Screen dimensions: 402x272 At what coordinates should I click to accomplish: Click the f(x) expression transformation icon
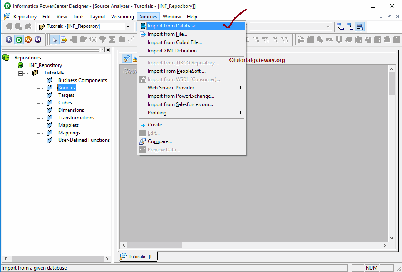(x=92, y=40)
